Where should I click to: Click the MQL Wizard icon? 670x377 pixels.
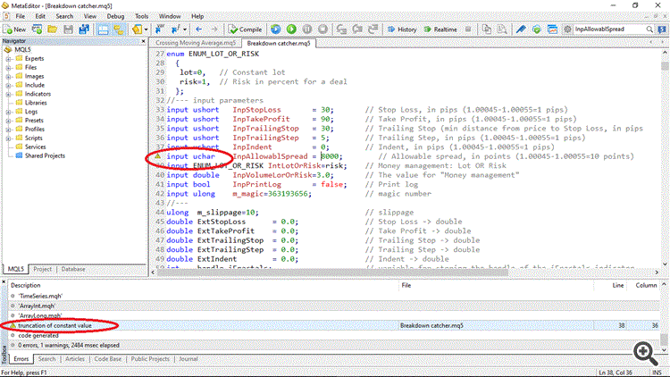point(137,29)
